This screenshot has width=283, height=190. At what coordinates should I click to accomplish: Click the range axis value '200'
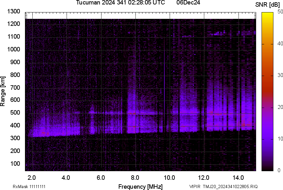coord(15,151)
